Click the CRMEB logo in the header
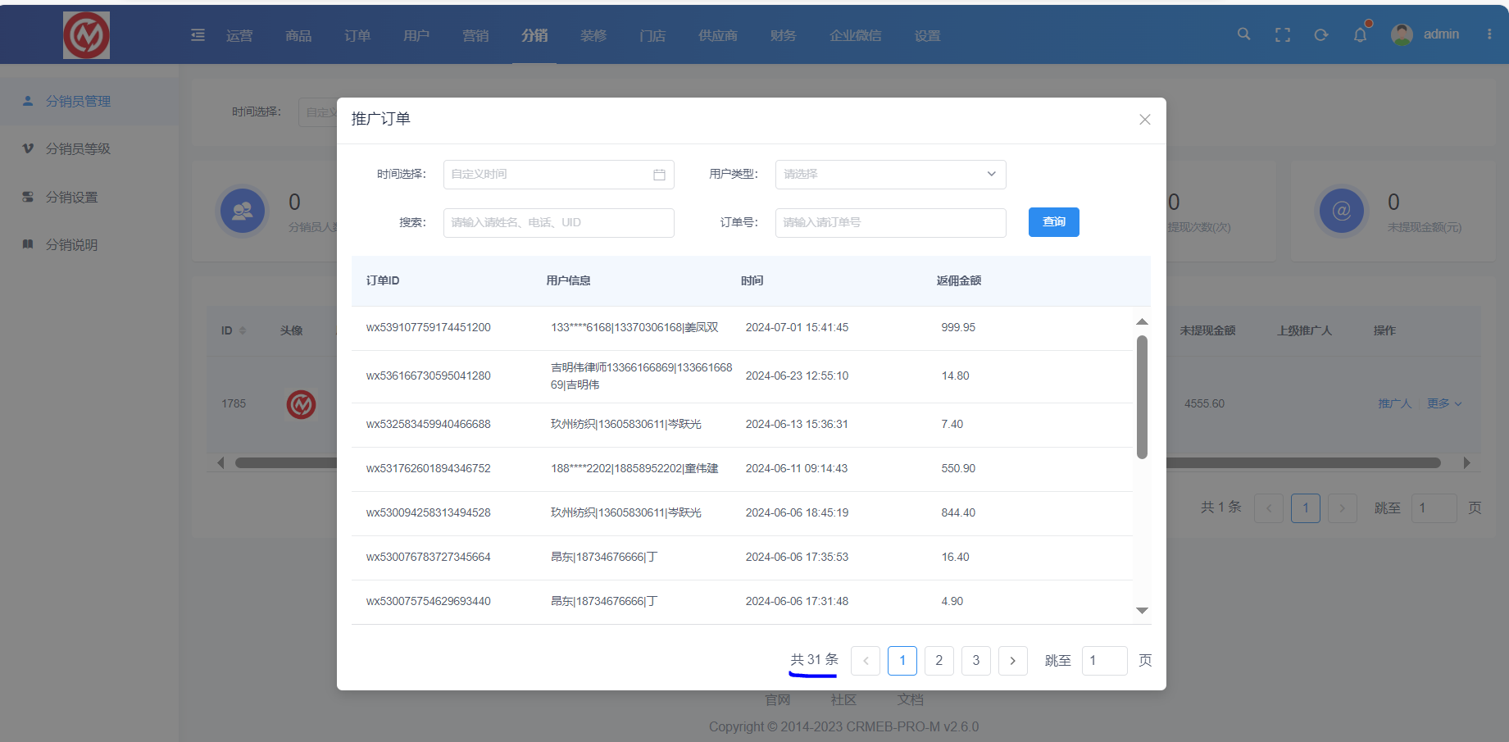Screen dimensions: 1509x742 [86, 35]
